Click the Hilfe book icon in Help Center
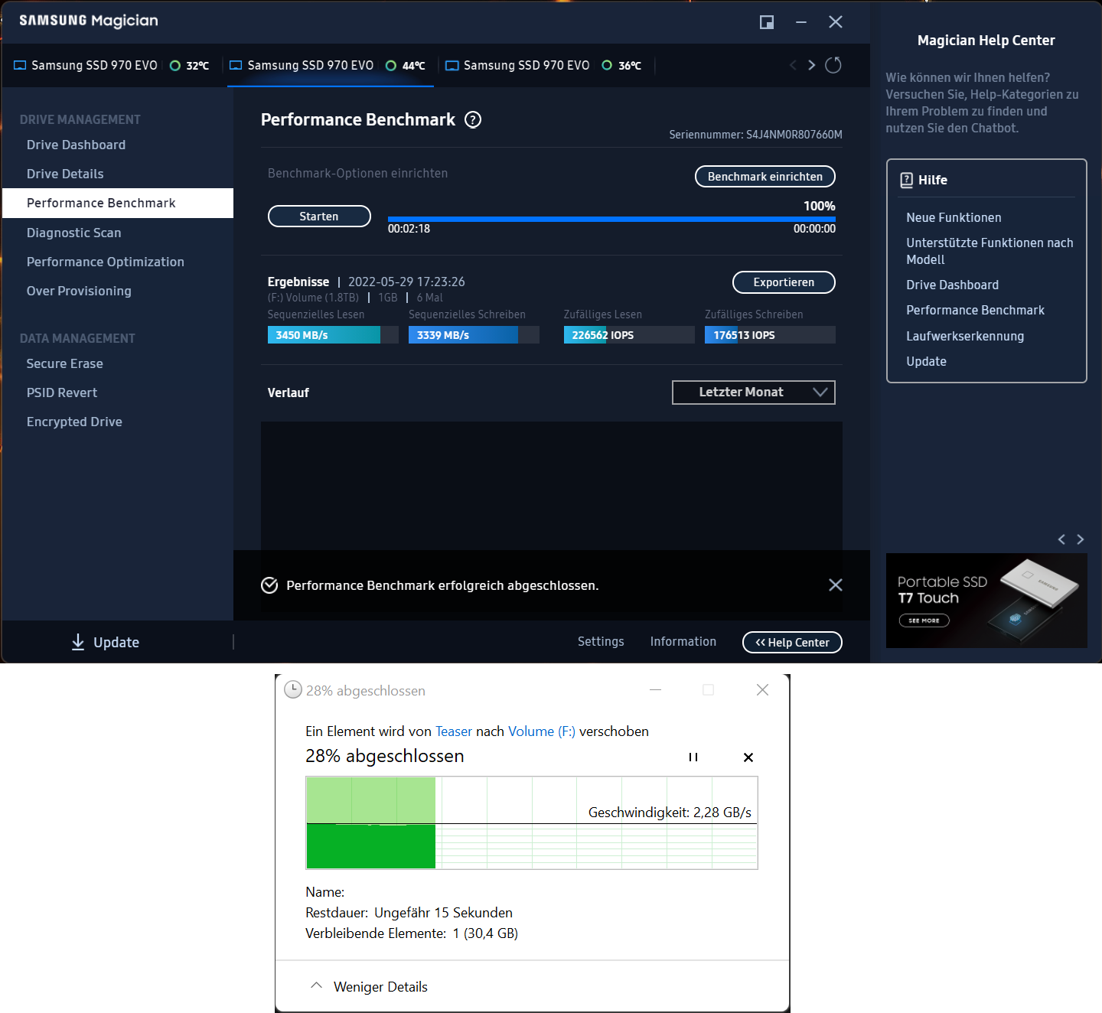The height and width of the screenshot is (1013, 1102). coord(907,180)
